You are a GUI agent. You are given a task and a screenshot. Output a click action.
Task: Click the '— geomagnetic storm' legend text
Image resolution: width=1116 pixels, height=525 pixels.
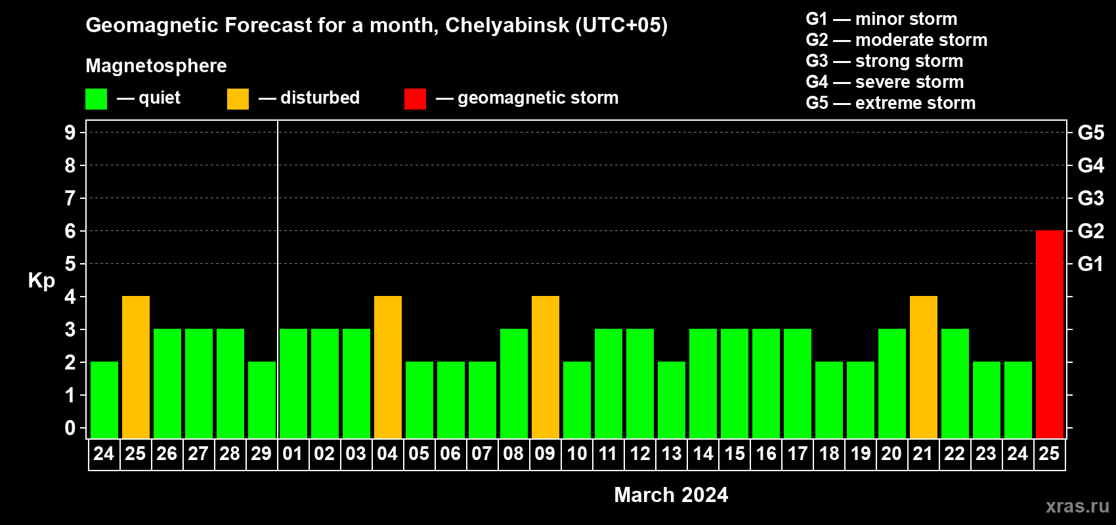click(x=527, y=98)
